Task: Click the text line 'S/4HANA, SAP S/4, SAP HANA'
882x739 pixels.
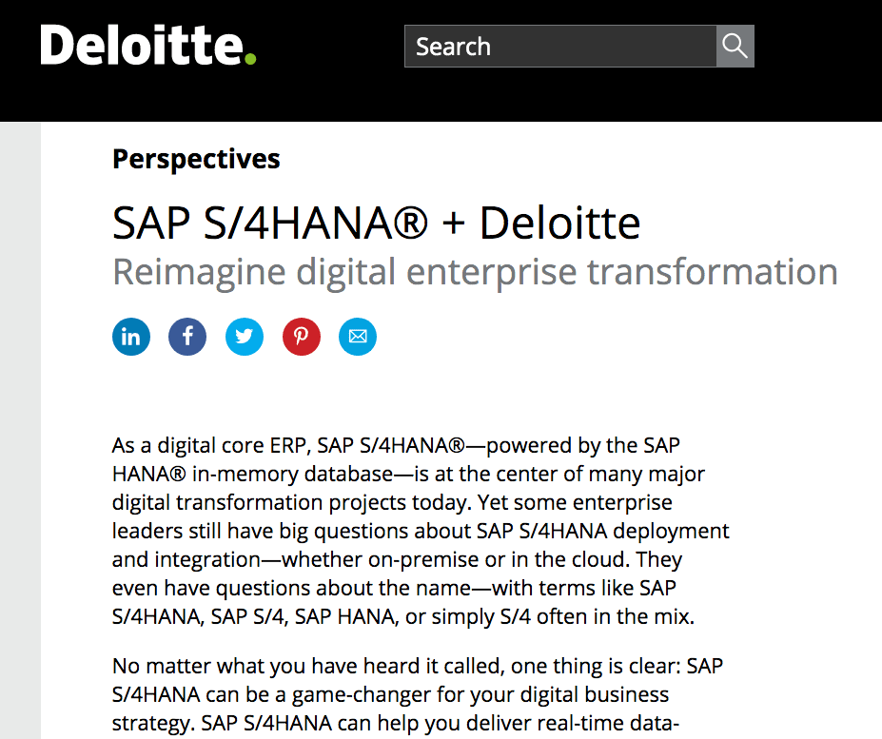Action: tap(402, 617)
